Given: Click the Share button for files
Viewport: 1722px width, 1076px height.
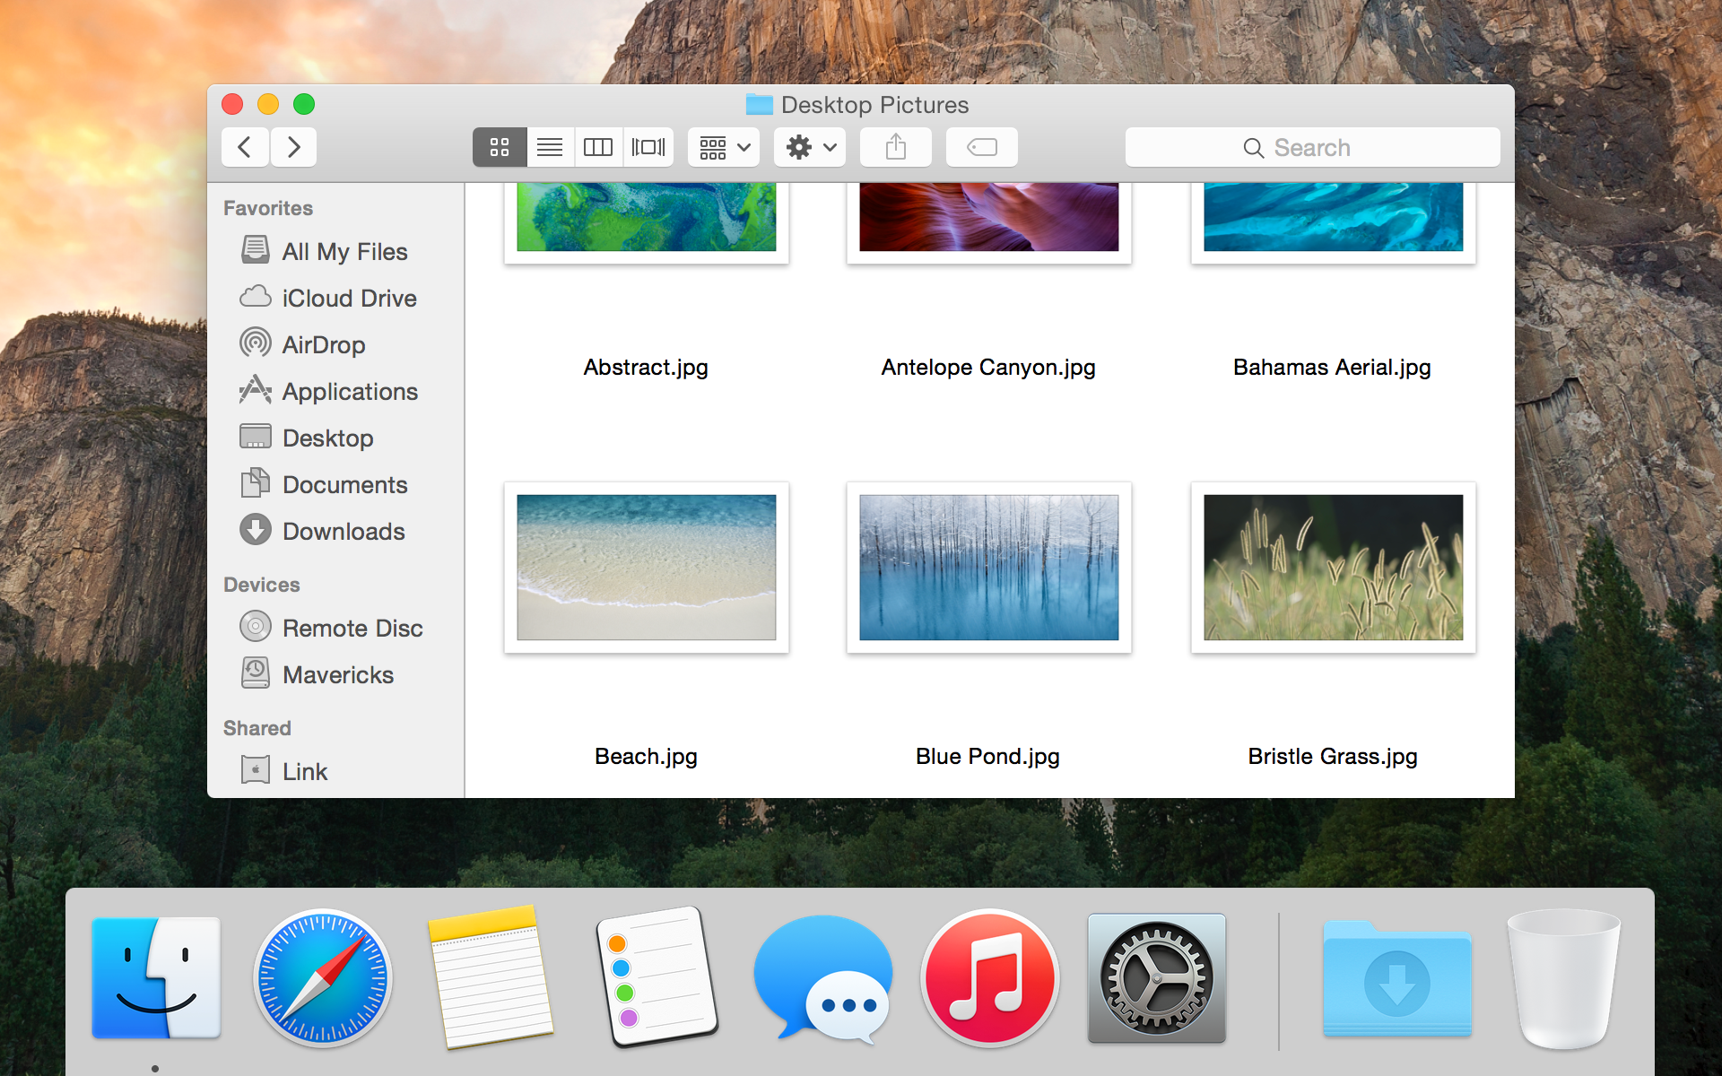Looking at the screenshot, I should pyautogui.click(x=895, y=146).
